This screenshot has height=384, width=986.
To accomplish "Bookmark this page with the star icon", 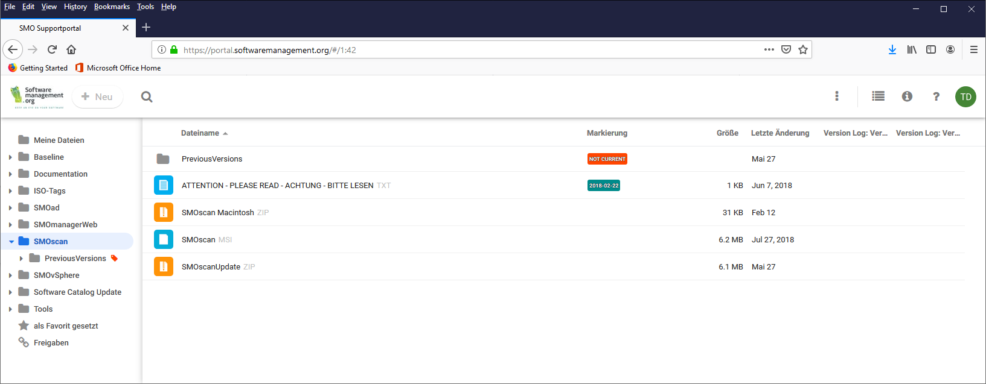I will point(803,50).
